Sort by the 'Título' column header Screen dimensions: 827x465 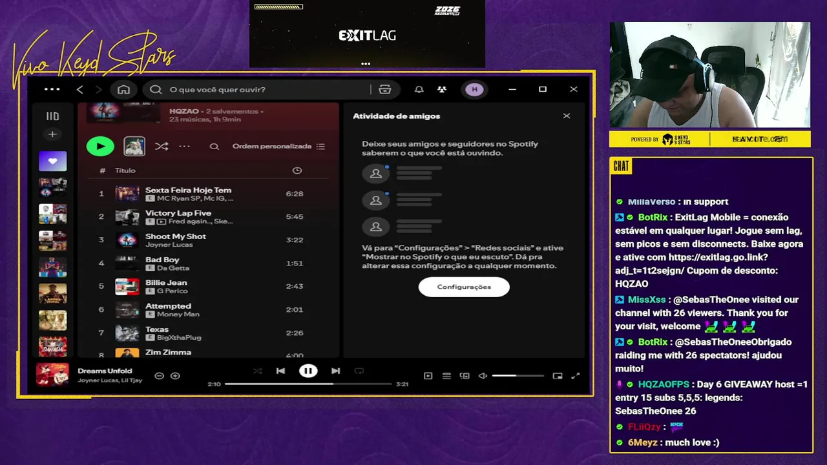[125, 170]
